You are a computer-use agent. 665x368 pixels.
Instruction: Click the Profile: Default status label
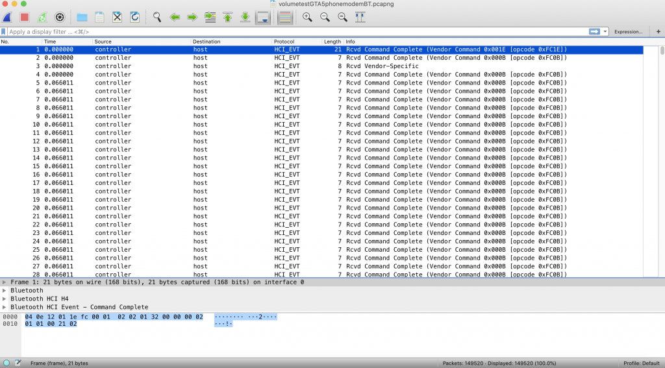[x=642, y=363]
